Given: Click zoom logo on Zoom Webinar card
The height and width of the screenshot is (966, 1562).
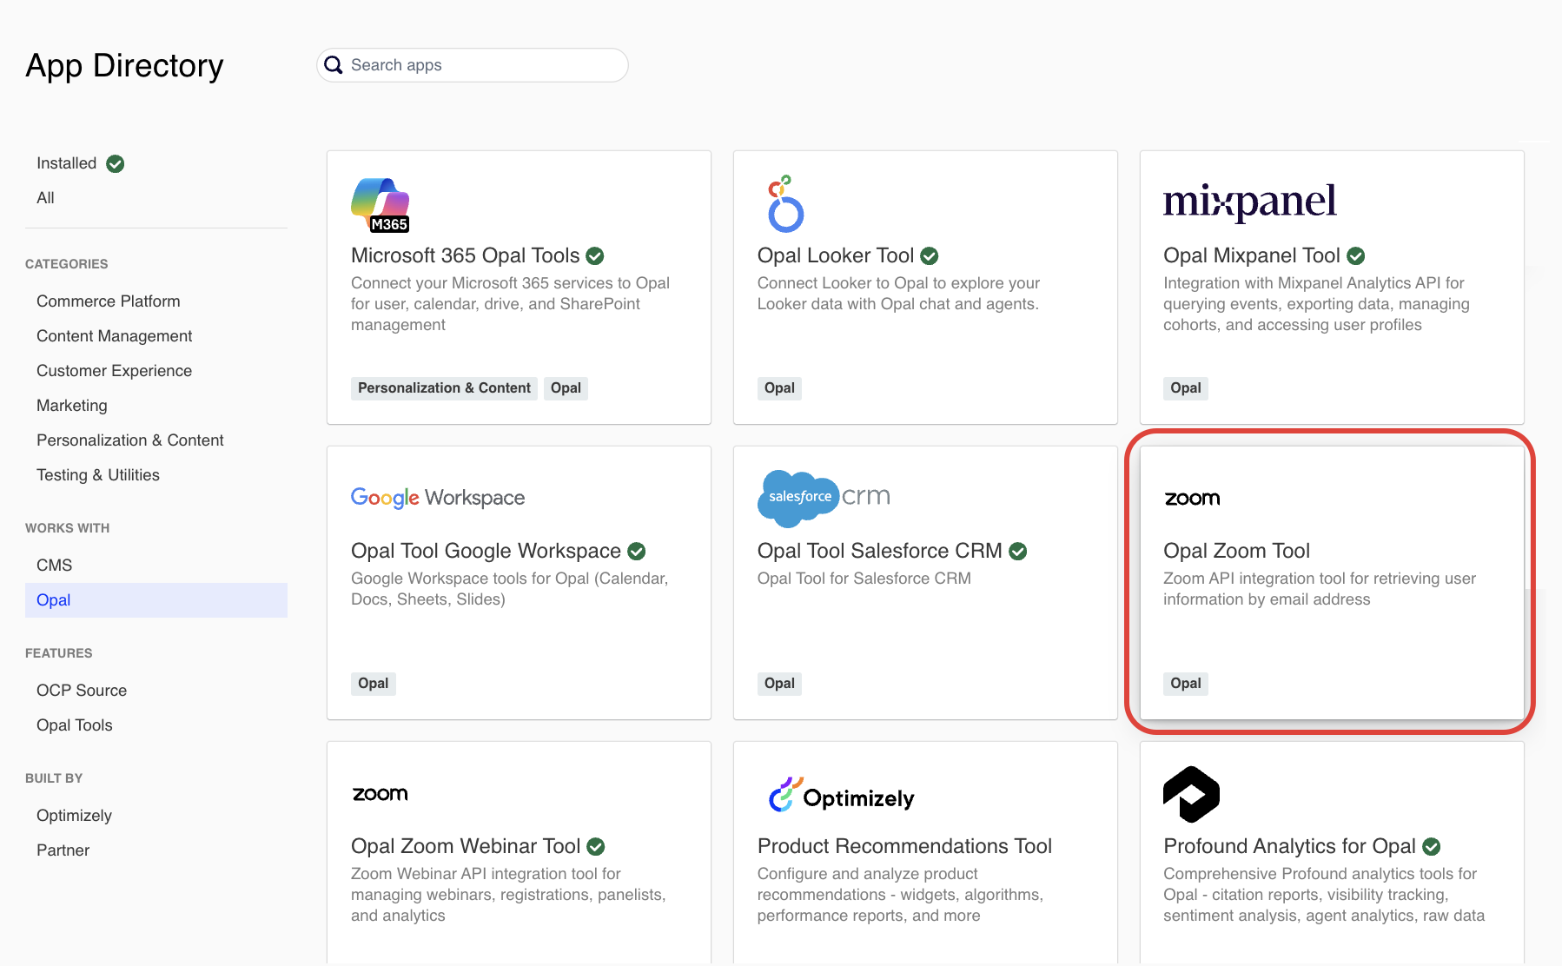Looking at the screenshot, I should (380, 794).
